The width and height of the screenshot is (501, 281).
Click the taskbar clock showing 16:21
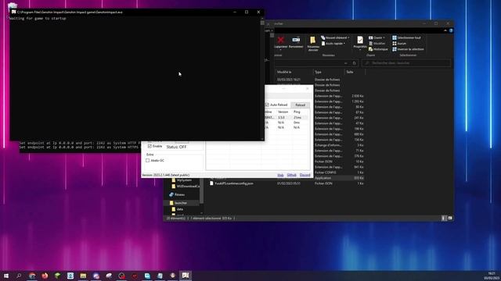point(492,276)
